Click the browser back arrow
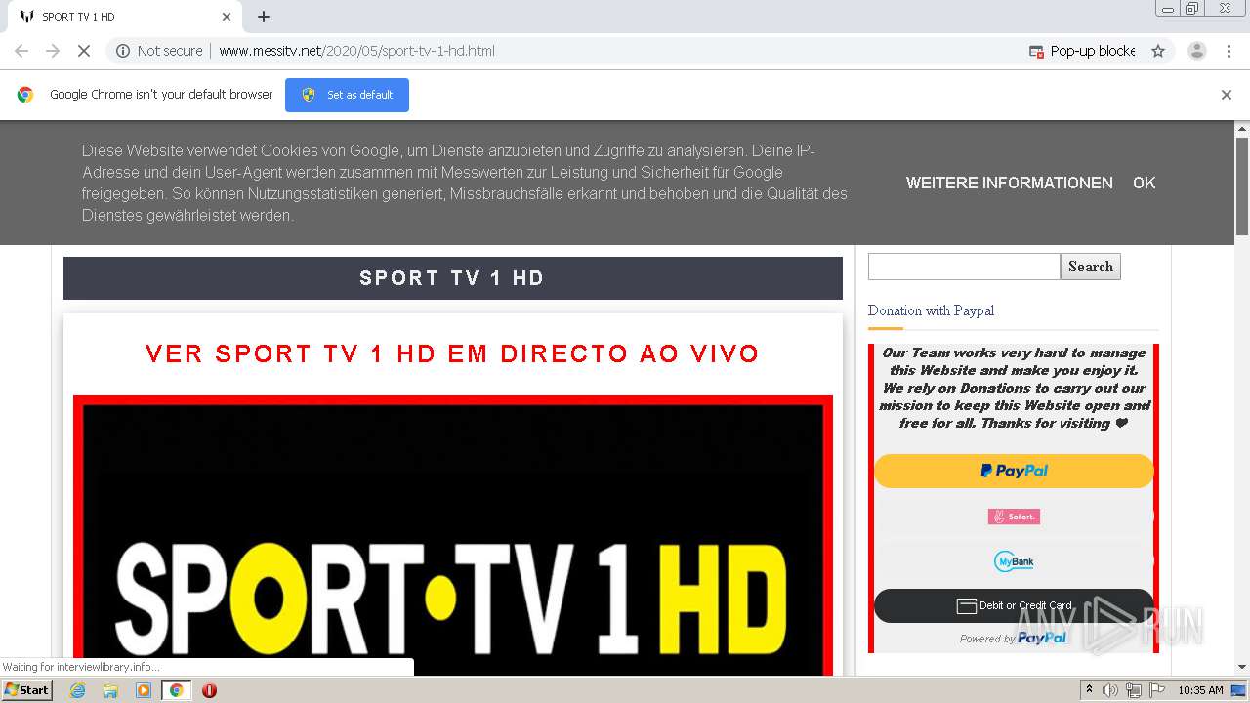The width and height of the screenshot is (1250, 703). coord(21,51)
